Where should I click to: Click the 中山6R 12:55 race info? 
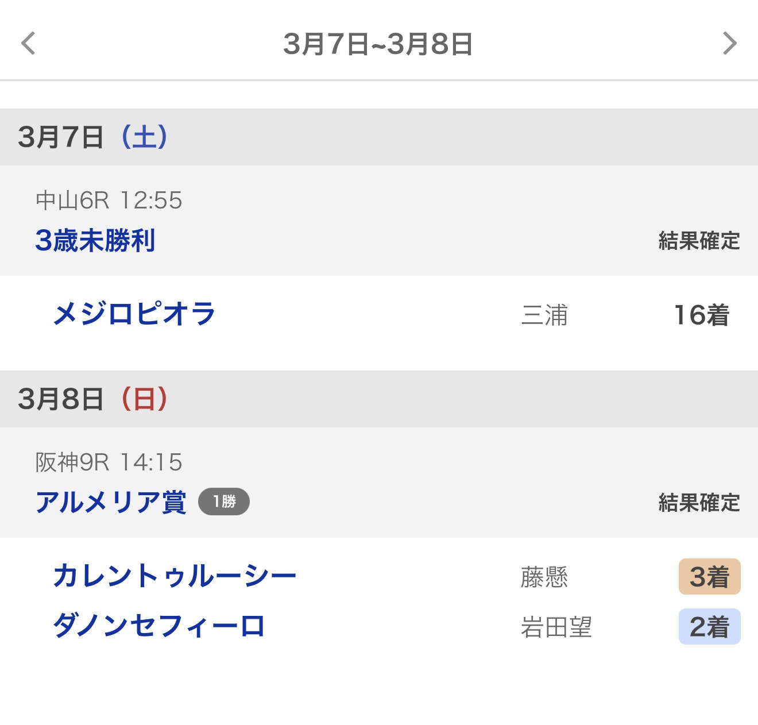point(109,200)
